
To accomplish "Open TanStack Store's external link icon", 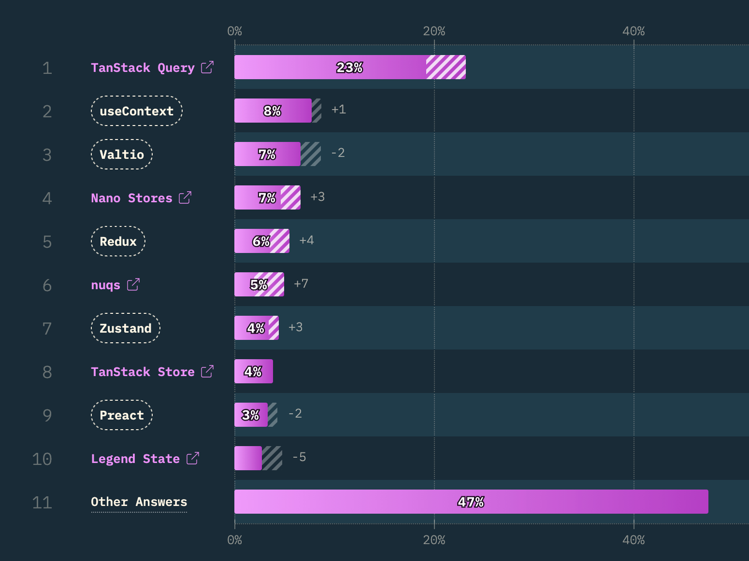I will pyautogui.click(x=207, y=372).
